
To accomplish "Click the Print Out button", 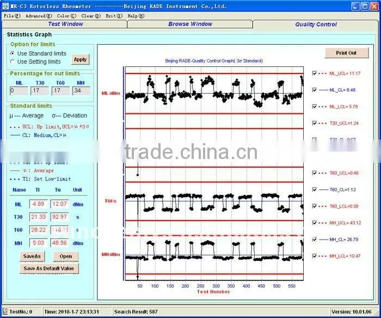I will tap(347, 53).
